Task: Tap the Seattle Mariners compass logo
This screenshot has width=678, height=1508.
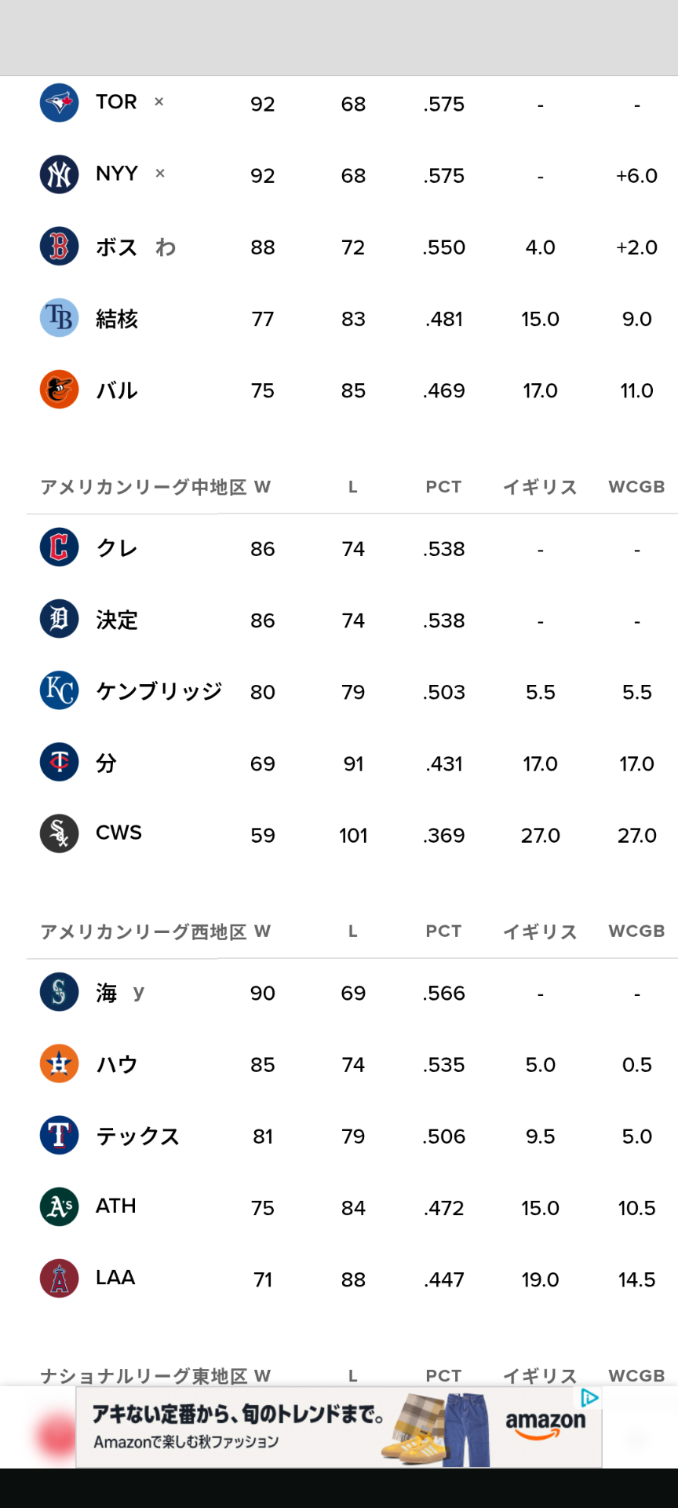Action: (x=59, y=992)
